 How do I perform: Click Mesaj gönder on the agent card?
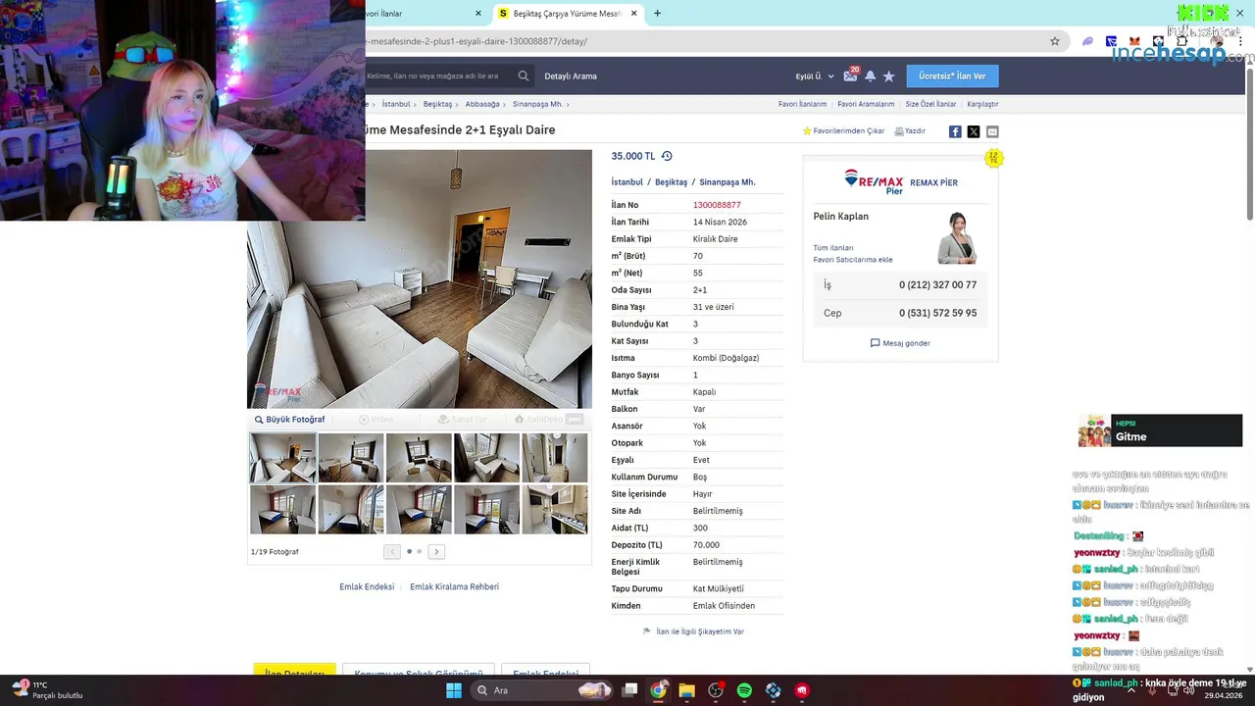[x=900, y=343]
